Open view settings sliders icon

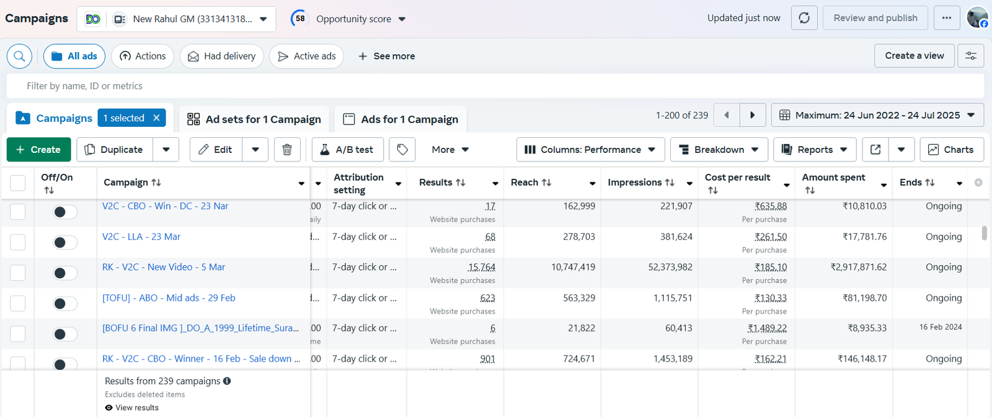click(971, 56)
